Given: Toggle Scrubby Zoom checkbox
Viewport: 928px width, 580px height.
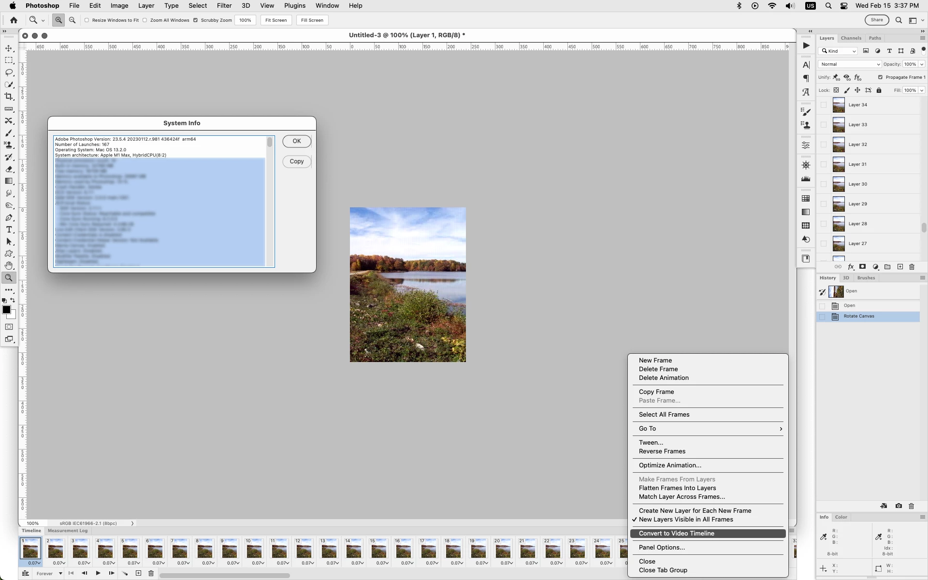Looking at the screenshot, I should [x=196, y=20].
